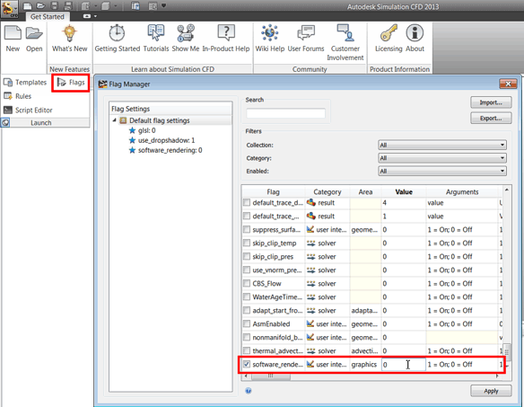Open What's New lightbulb icon
Viewport: 524px width, 407px height.
coord(69,33)
